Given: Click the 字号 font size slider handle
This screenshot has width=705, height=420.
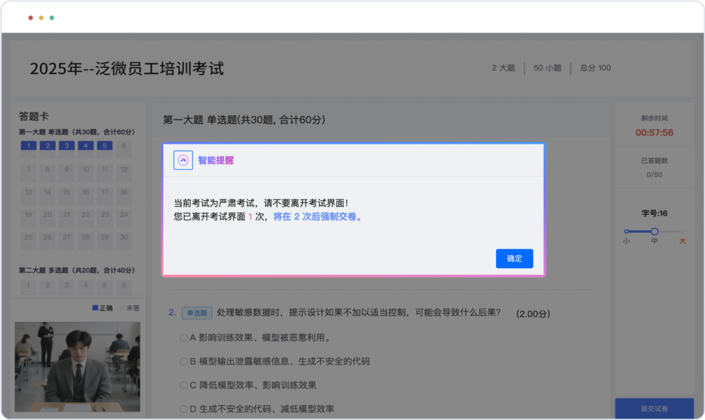Looking at the screenshot, I should (654, 231).
